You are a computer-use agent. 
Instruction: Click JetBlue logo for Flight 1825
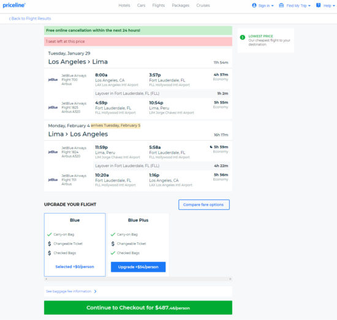pos(53,107)
